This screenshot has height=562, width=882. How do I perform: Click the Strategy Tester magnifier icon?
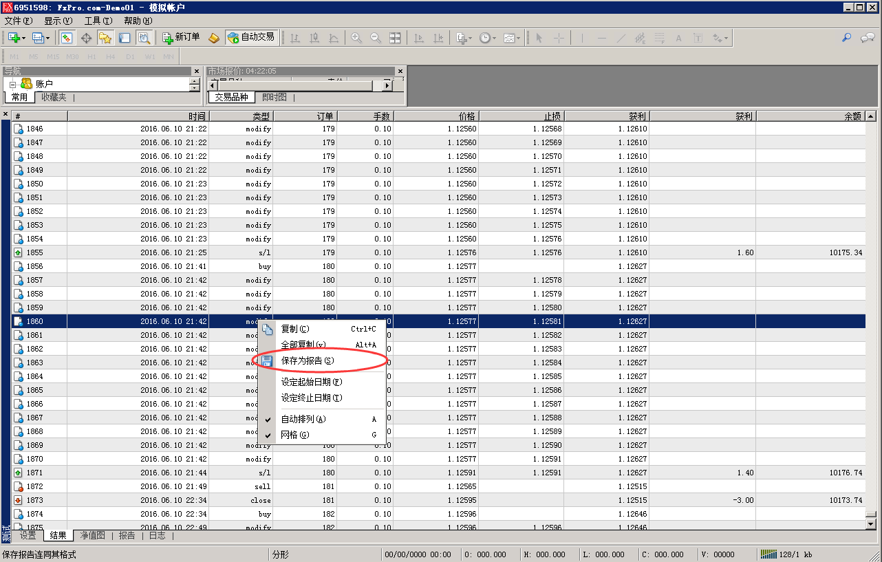(143, 38)
